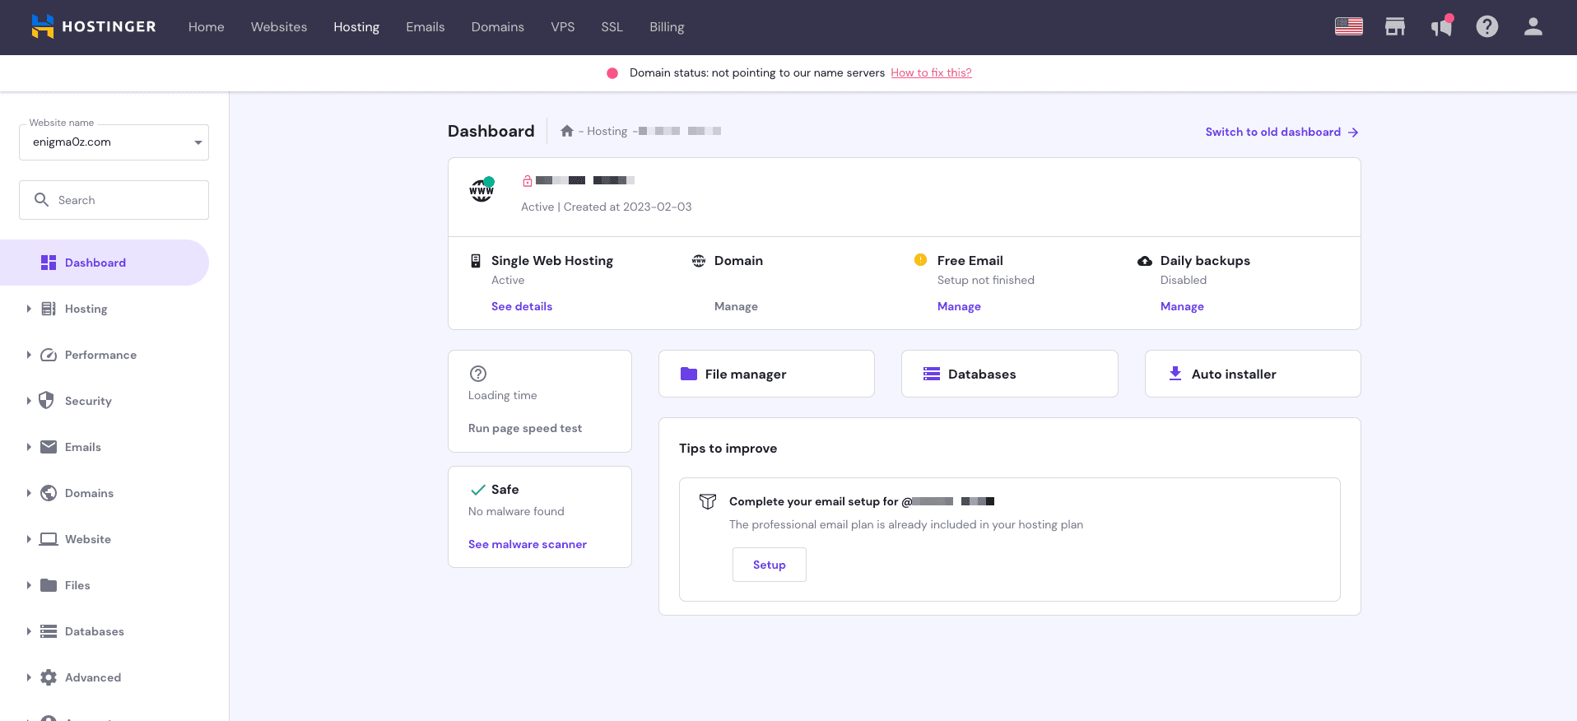This screenshot has height=721, width=1577.
Task: Click the Hosting sidebar icon
Action: (49, 309)
